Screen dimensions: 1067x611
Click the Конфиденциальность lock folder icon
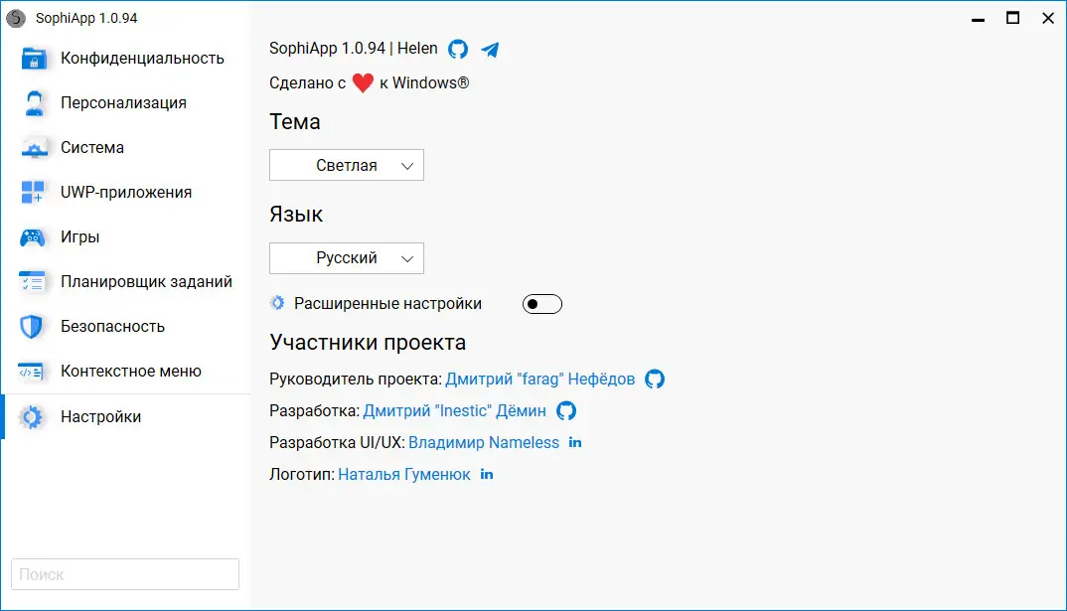34,59
